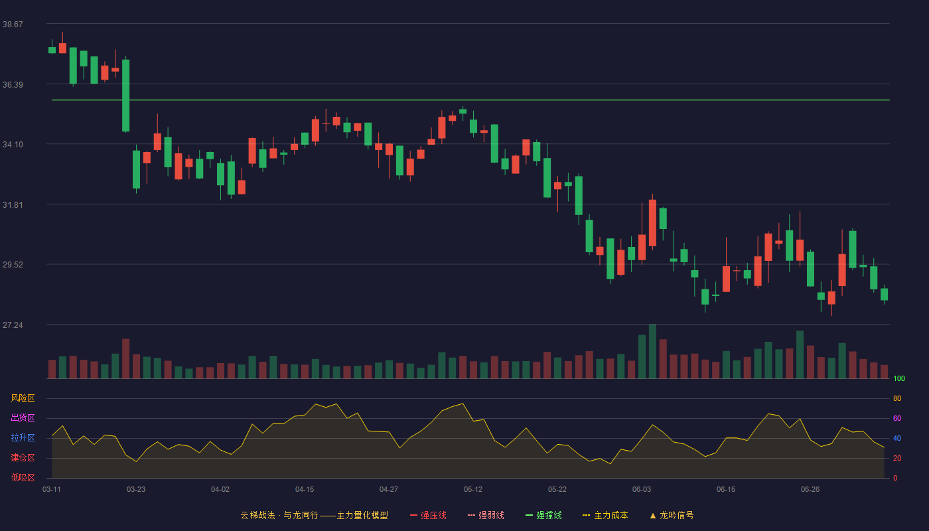Select the 出货区 zone label
This screenshot has width=929, height=531.
pyautogui.click(x=23, y=418)
